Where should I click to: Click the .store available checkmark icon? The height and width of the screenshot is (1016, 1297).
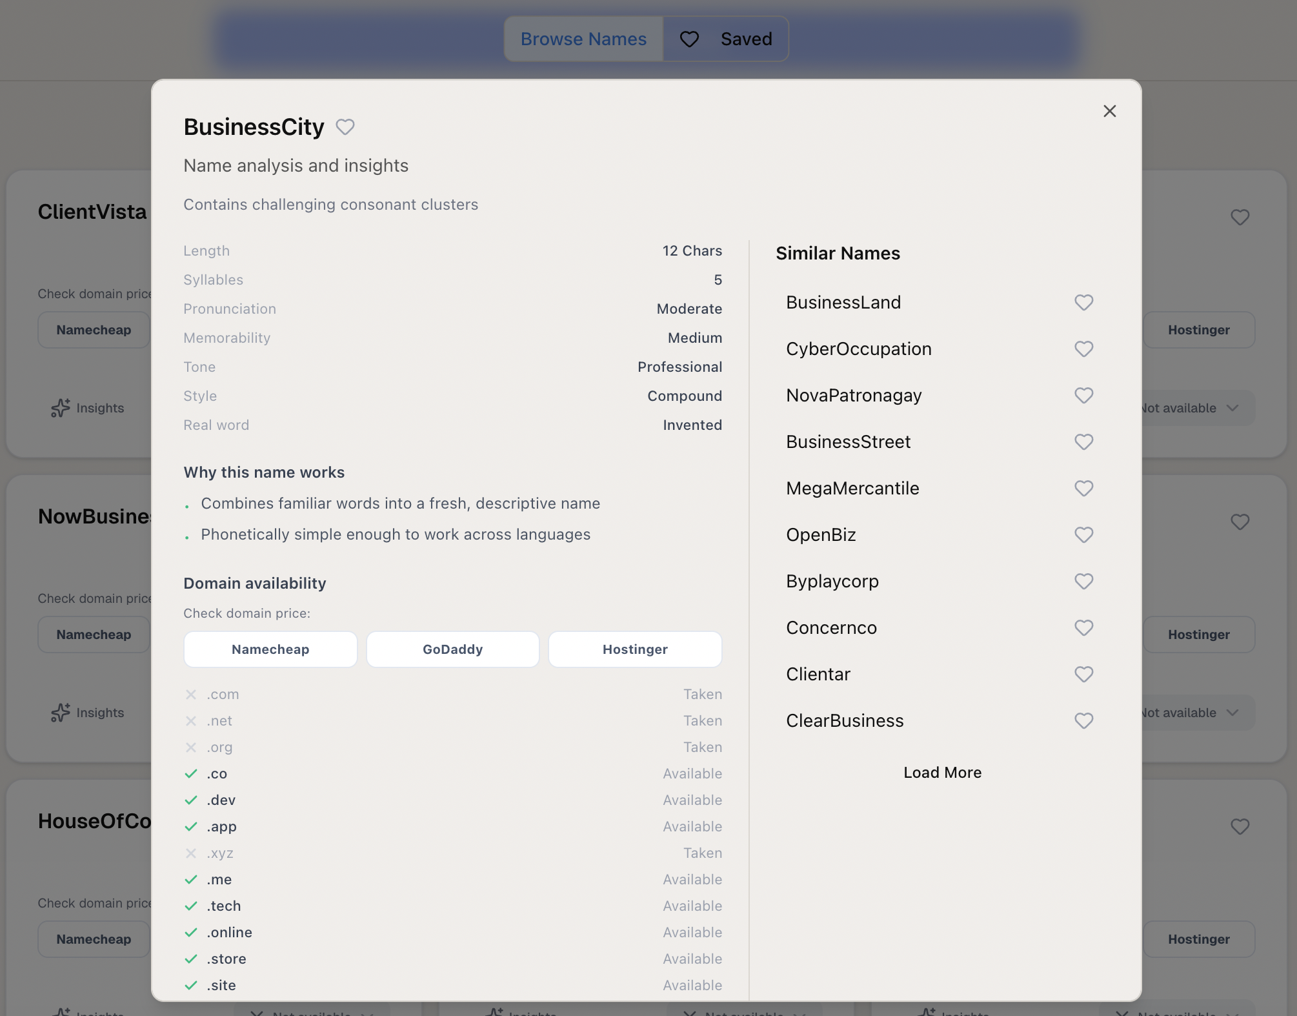(x=191, y=959)
